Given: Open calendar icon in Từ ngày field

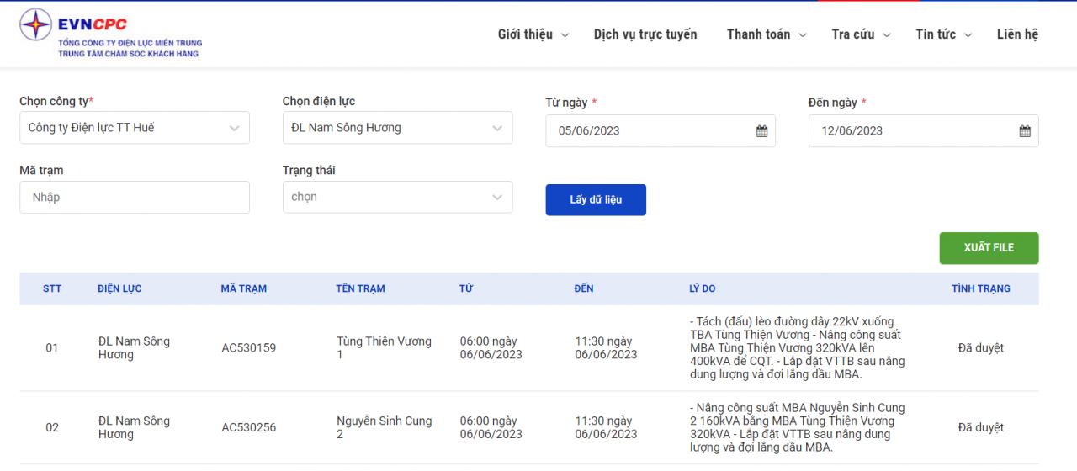Looking at the screenshot, I should (761, 131).
